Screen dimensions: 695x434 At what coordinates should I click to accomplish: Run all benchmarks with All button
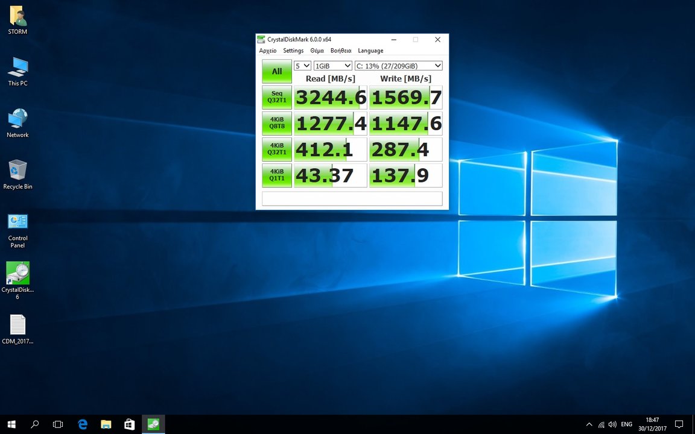tap(277, 71)
